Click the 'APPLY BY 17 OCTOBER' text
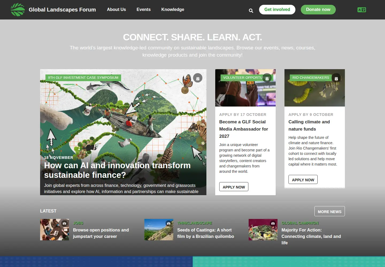The image size is (385, 267). (x=243, y=115)
